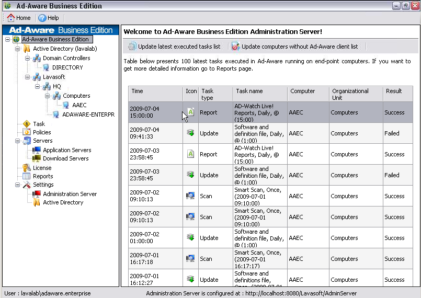Click the Active Directory folder icon under Settings
421x298 pixels.
(37, 202)
